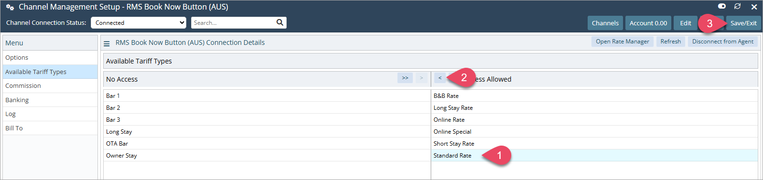Select Bar 2 in No Access list
The height and width of the screenshot is (180, 763).
click(267, 107)
